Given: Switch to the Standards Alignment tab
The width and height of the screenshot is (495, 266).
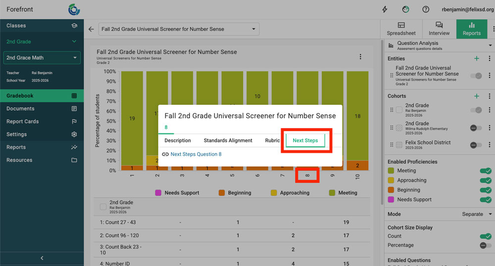Looking at the screenshot, I should [x=228, y=140].
